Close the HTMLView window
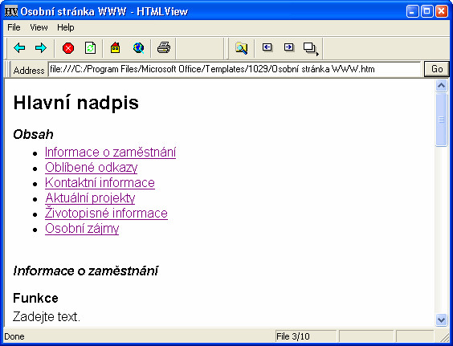 [442, 11]
